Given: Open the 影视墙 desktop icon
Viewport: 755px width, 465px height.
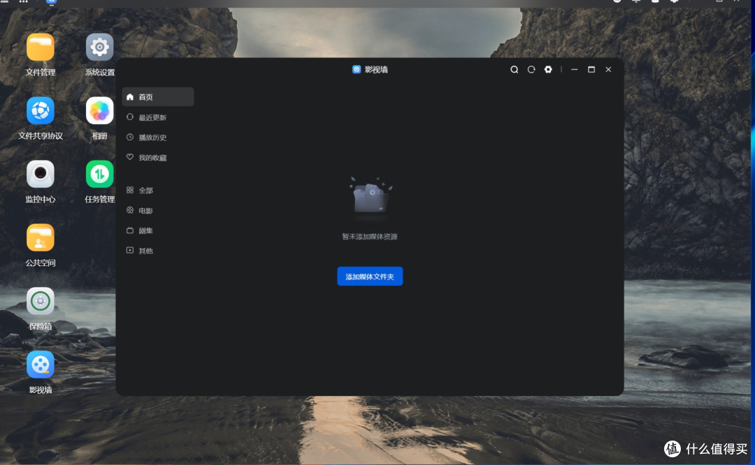Looking at the screenshot, I should point(41,364).
